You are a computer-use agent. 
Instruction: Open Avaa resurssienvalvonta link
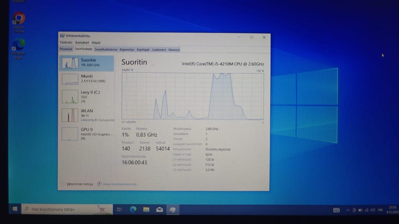(x=120, y=184)
